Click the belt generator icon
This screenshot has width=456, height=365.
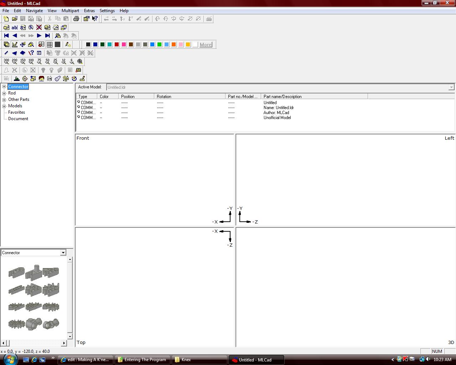58,78
